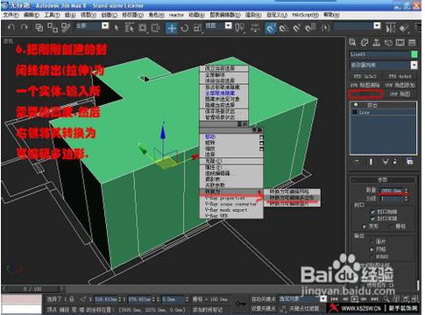The height and width of the screenshot is (315, 425).
Task: Toggle the Angle Snap icon
Action: pyautogui.click(x=284, y=28)
